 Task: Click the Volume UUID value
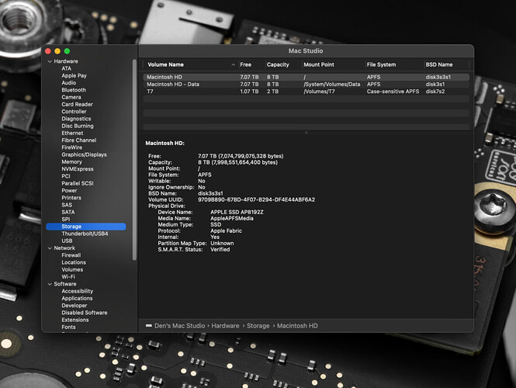[x=256, y=199]
